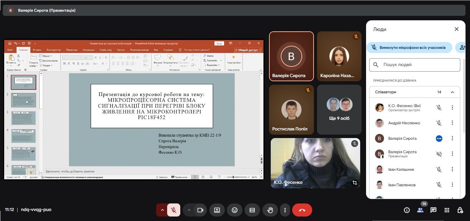Collapse the Співавтори section chevron
The height and width of the screenshot is (221, 470).
point(452,92)
